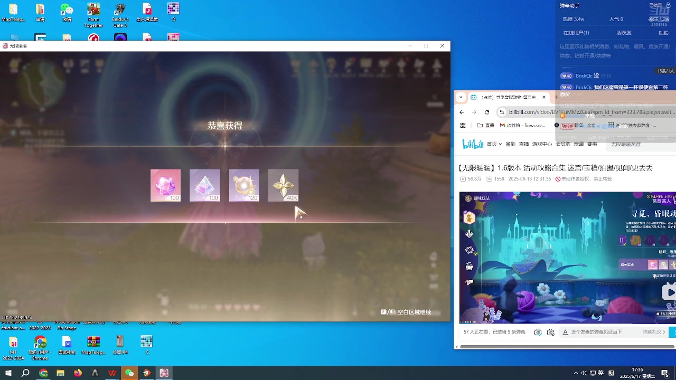Open WeChat from the taskbar
676x380 pixels.
[x=129, y=373]
